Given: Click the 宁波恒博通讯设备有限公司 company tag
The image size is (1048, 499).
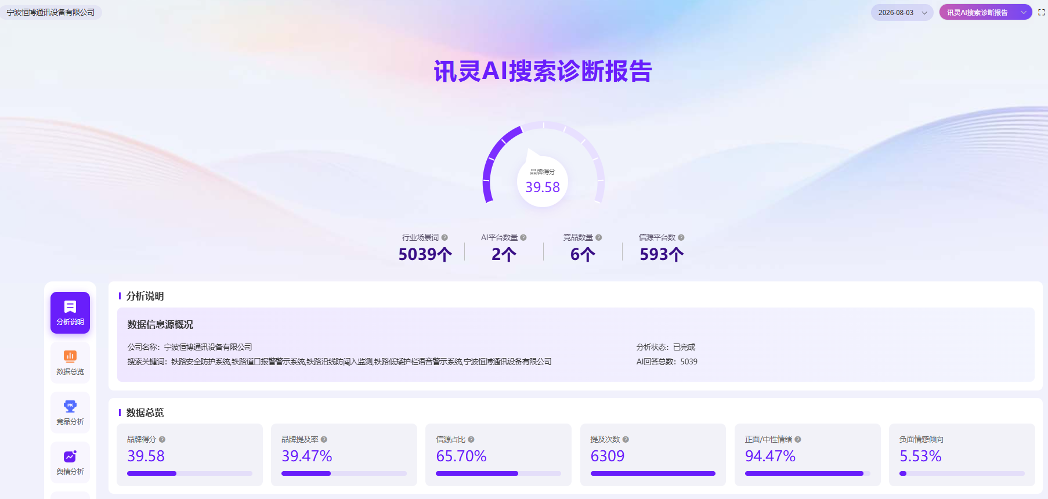Looking at the screenshot, I should 51,12.
